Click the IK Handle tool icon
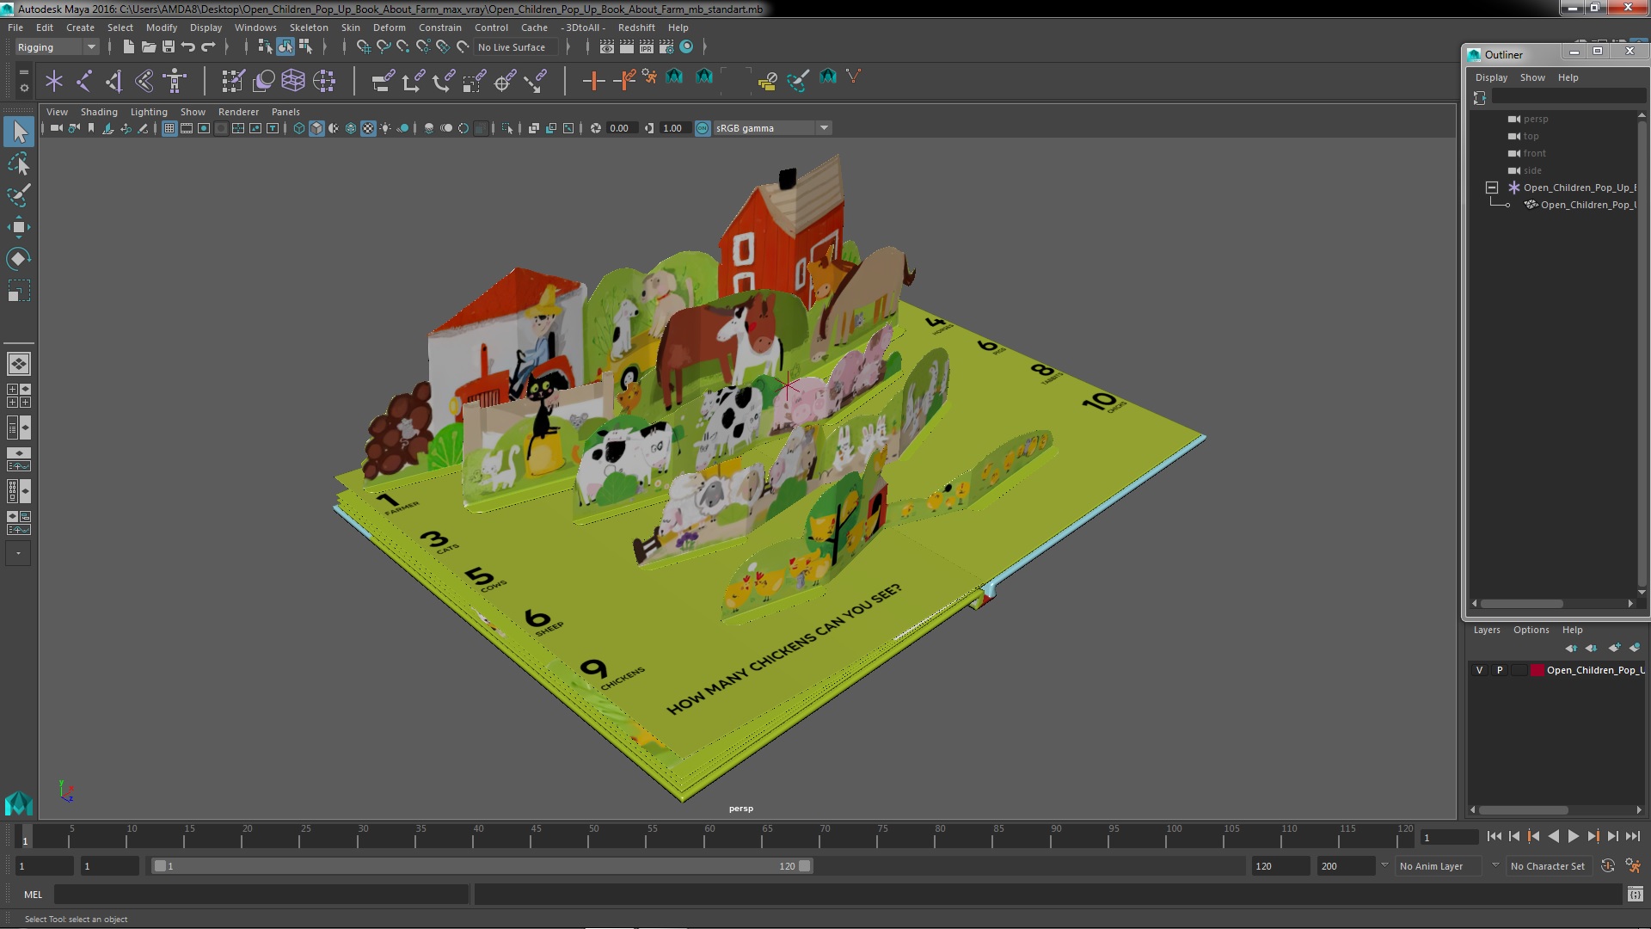This screenshot has width=1651, height=929. pyautogui.click(x=114, y=81)
